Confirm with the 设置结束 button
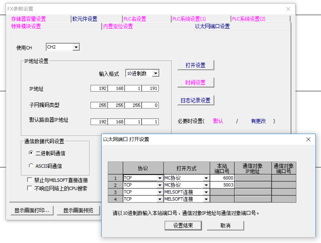This screenshot has height=243, width=321. (x=183, y=226)
